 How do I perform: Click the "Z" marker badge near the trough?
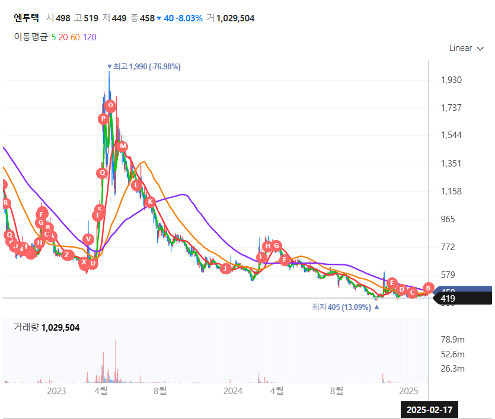(67, 256)
